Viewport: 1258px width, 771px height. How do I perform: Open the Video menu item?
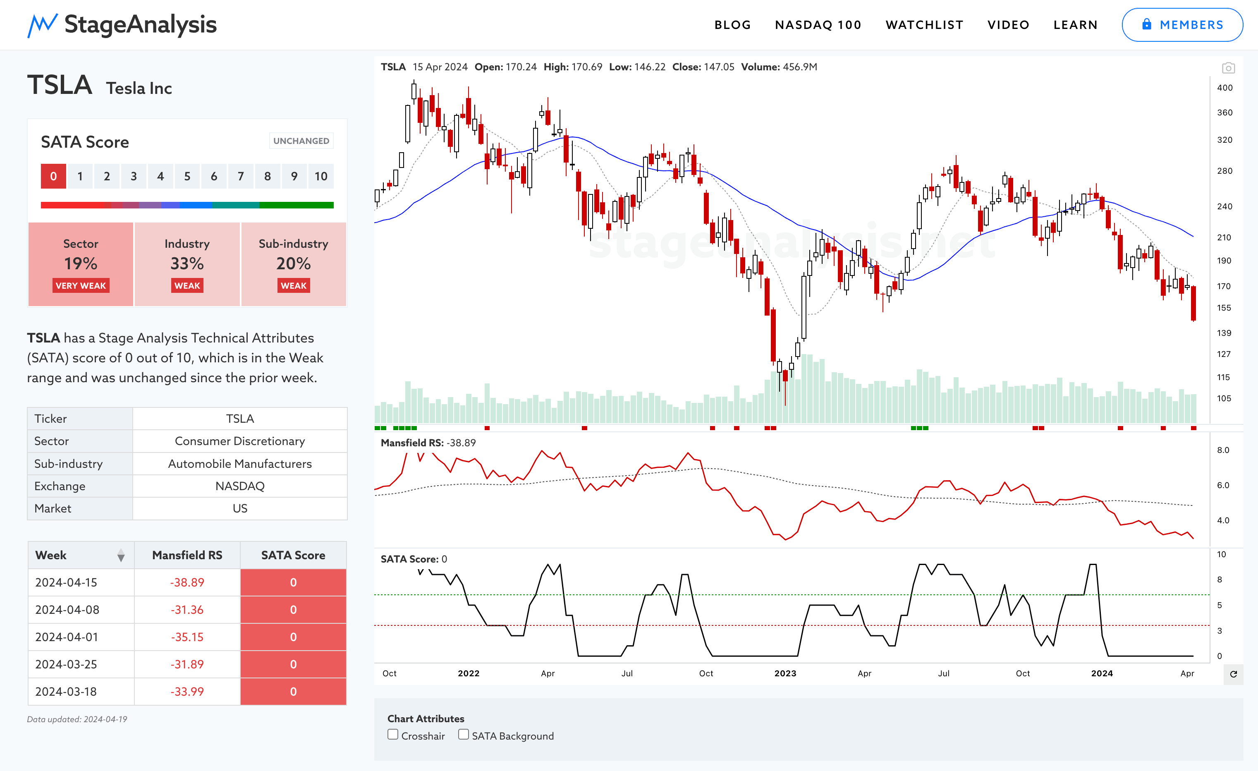pos(1008,25)
